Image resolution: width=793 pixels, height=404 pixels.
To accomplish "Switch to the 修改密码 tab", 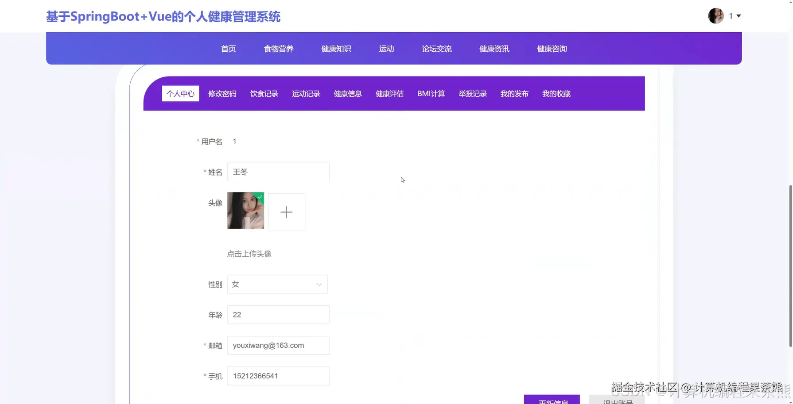I will point(222,93).
